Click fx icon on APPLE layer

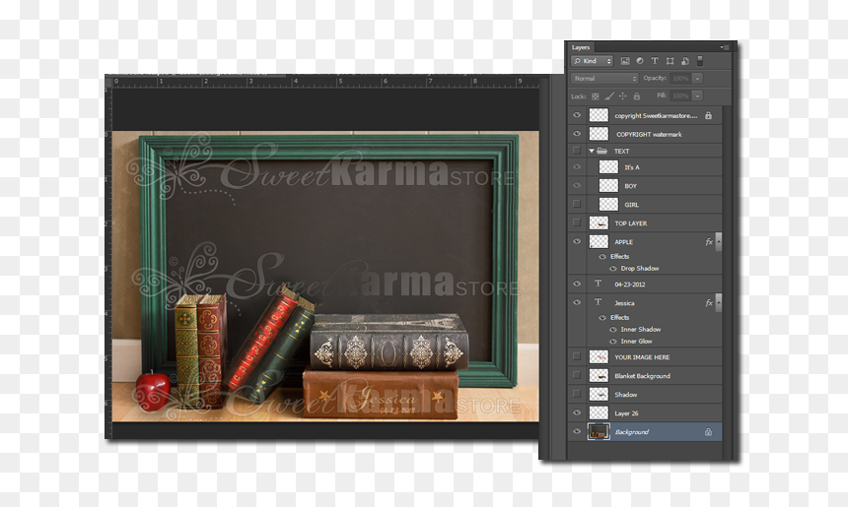point(709,242)
